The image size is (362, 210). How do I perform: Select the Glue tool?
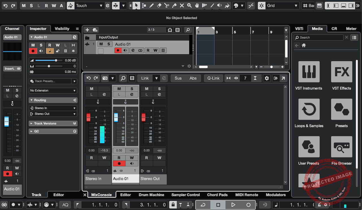click(174, 6)
